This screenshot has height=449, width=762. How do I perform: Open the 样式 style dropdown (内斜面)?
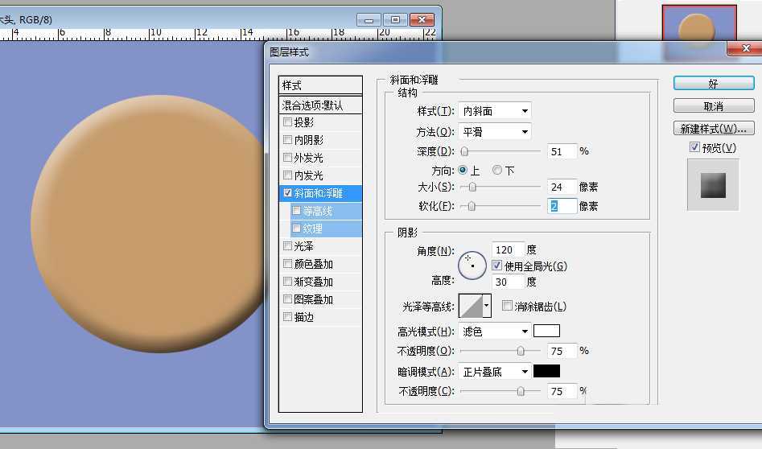(494, 111)
